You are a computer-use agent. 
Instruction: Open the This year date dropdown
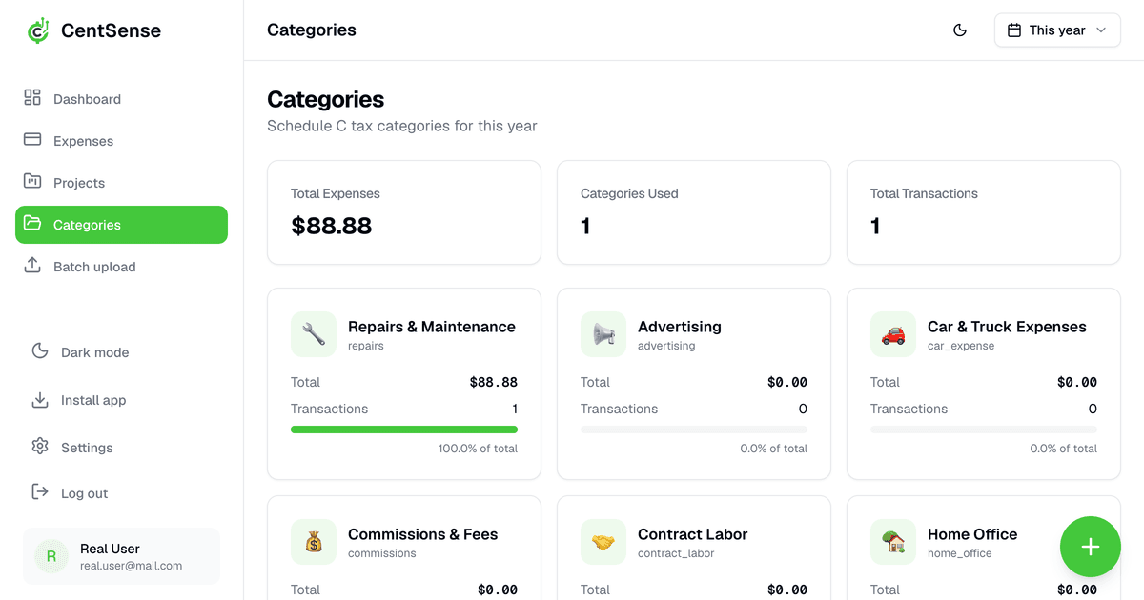pyautogui.click(x=1057, y=30)
